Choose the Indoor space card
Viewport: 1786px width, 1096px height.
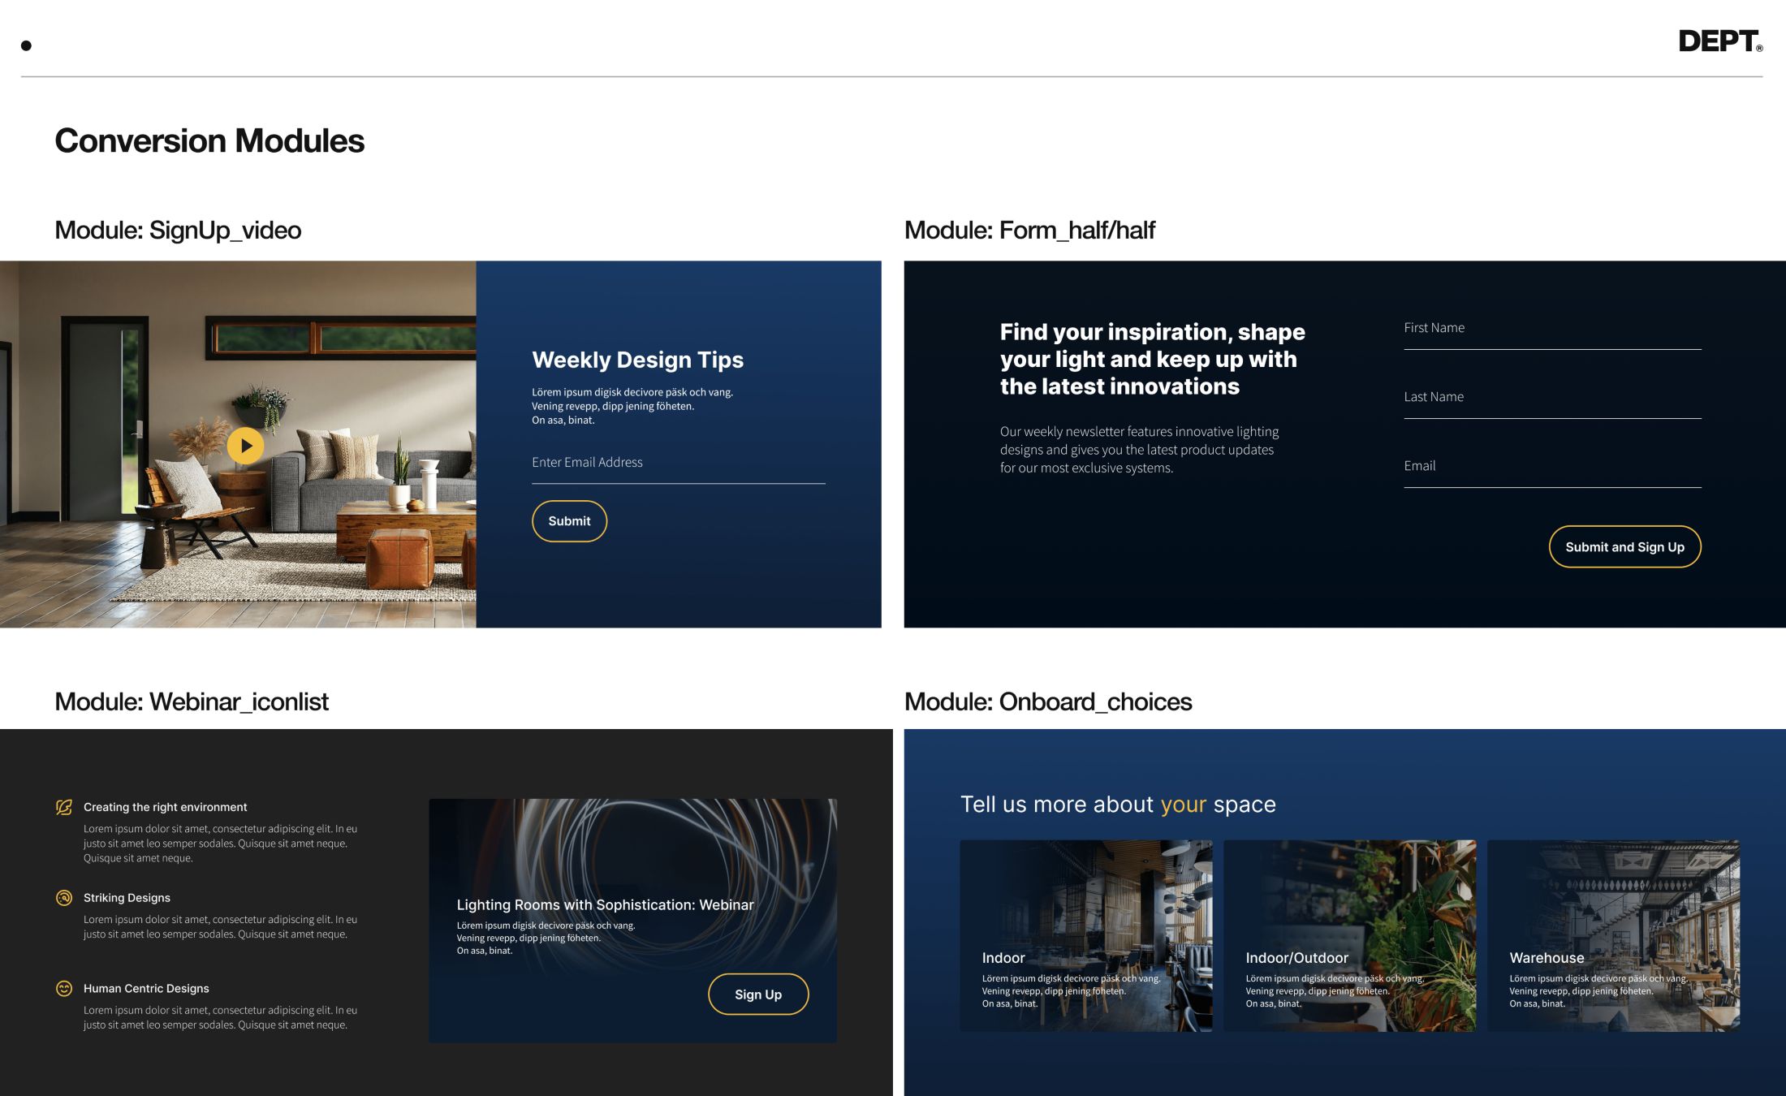1085,935
